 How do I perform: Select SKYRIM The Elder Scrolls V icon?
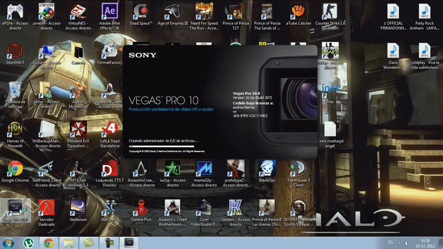tap(299, 212)
